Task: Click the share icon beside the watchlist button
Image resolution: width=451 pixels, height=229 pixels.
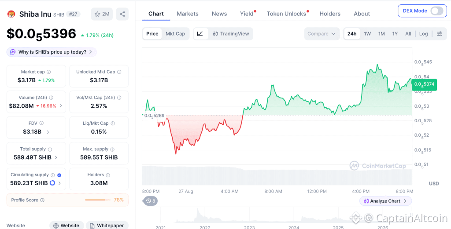Action: pyautogui.click(x=122, y=14)
